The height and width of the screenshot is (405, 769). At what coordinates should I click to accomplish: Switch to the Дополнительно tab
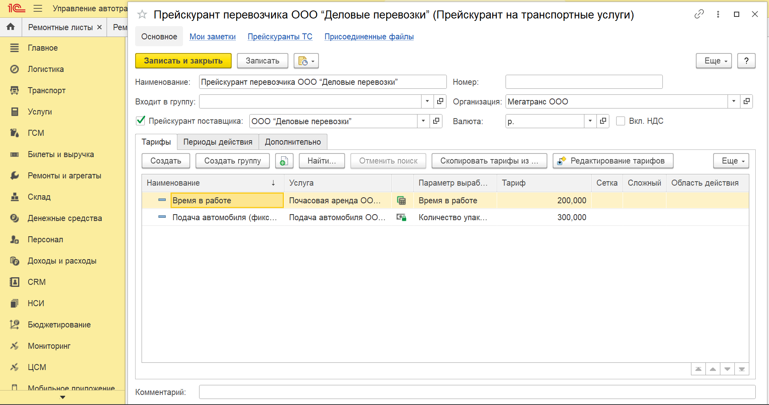click(x=293, y=142)
